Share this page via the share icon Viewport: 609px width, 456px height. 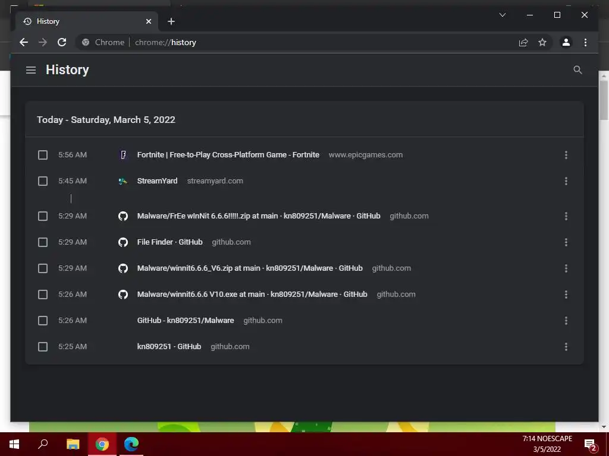tap(523, 42)
